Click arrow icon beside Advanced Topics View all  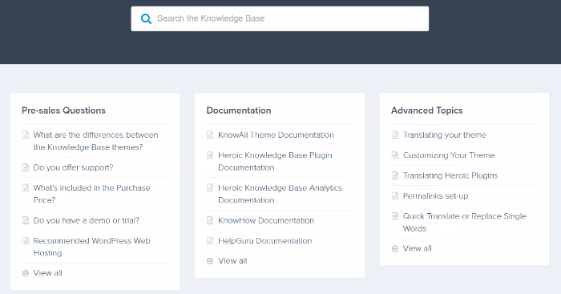394,248
